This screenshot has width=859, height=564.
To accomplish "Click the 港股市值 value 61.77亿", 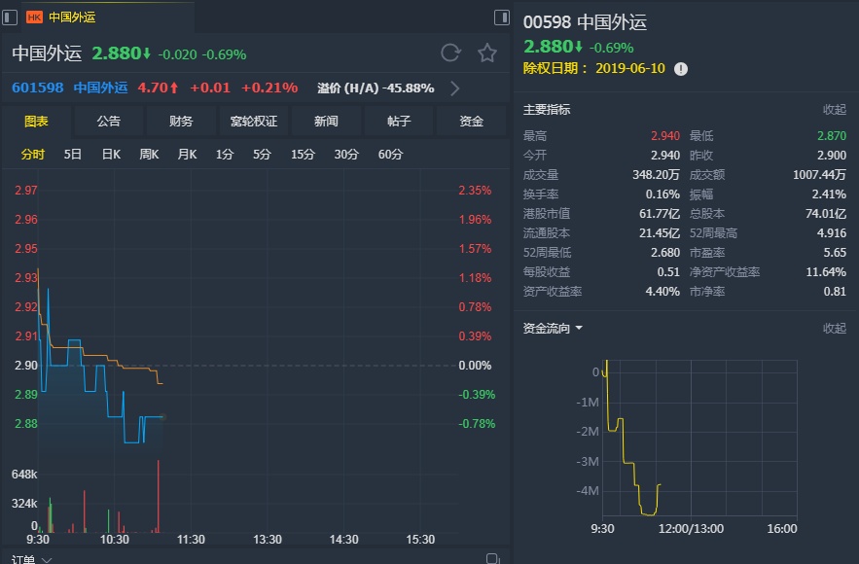I will [660, 214].
